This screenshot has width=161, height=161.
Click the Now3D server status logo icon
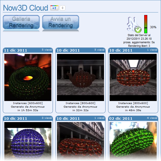(134, 25)
